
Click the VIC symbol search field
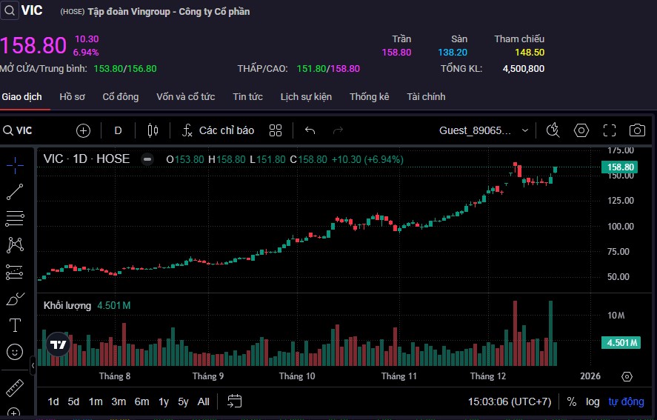pyautogui.click(x=30, y=130)
